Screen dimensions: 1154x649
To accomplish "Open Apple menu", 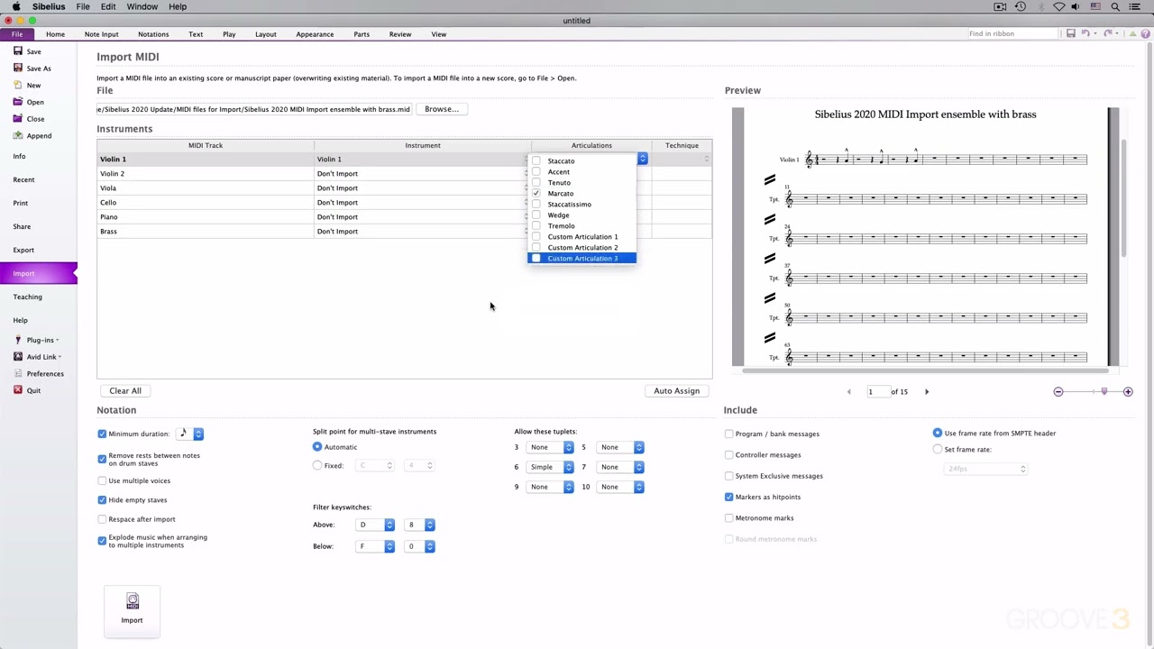I will pos(15,6).
